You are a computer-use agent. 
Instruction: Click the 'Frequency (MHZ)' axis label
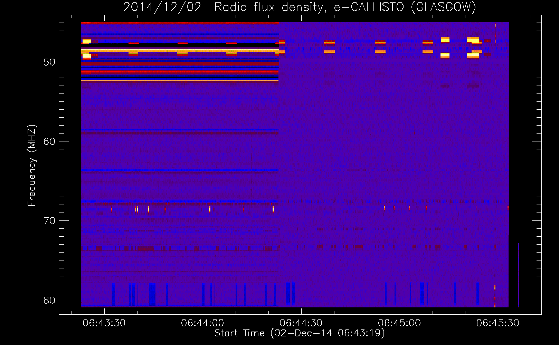[x=31, y=166]
